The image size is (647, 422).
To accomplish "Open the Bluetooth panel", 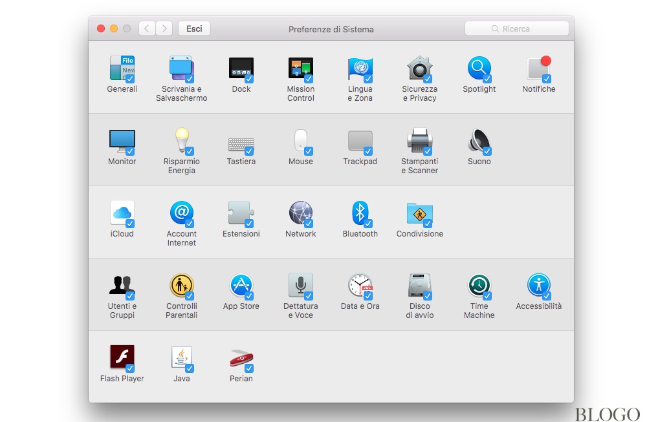I will click(x=360, y=213).
